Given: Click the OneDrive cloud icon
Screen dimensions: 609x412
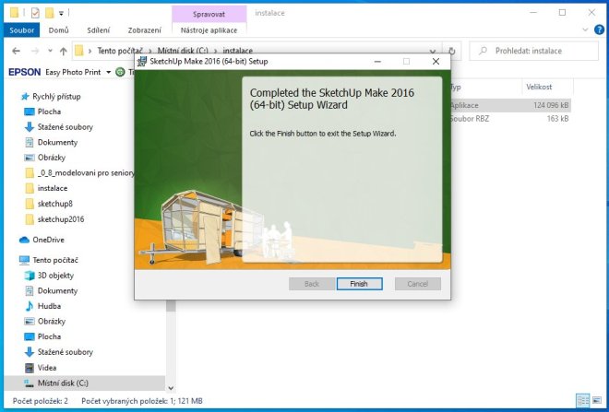Looking at the screenshot, I should coord(24,240).
